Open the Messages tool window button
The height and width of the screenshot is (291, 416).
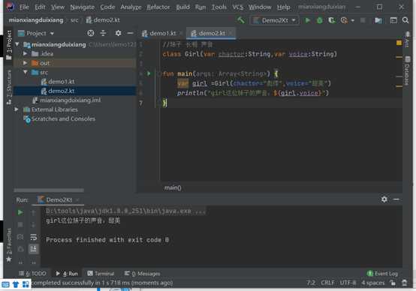tap(142, 274)
